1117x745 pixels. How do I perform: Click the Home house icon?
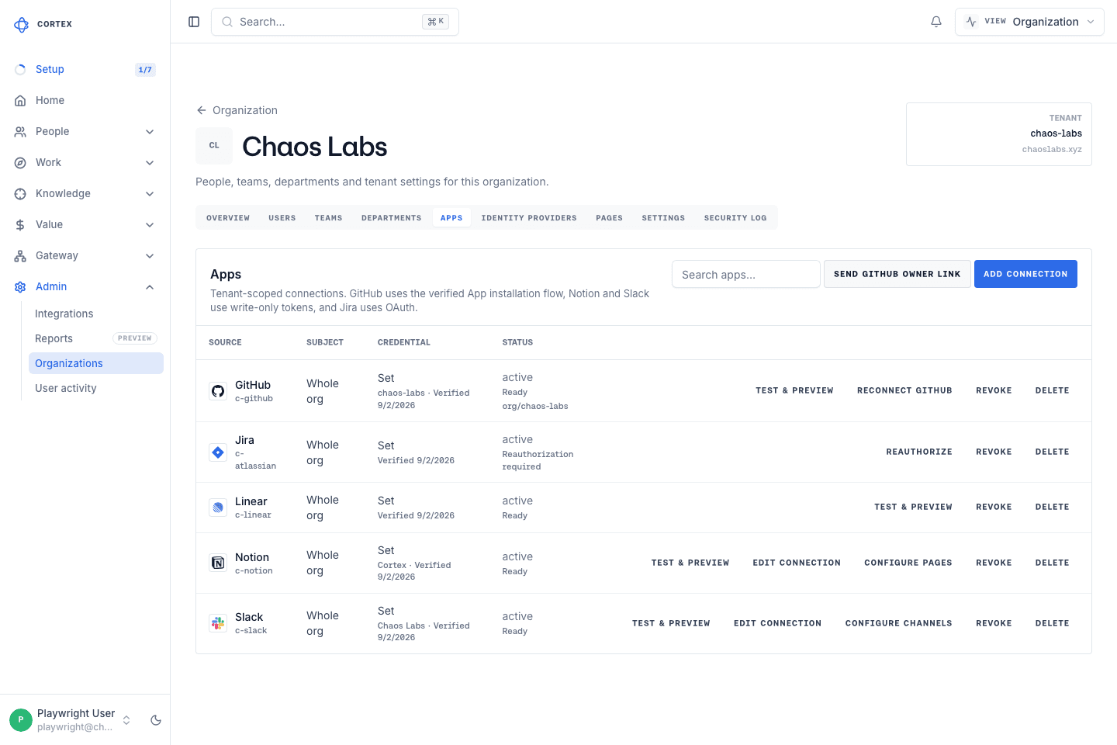click(20, 100)
